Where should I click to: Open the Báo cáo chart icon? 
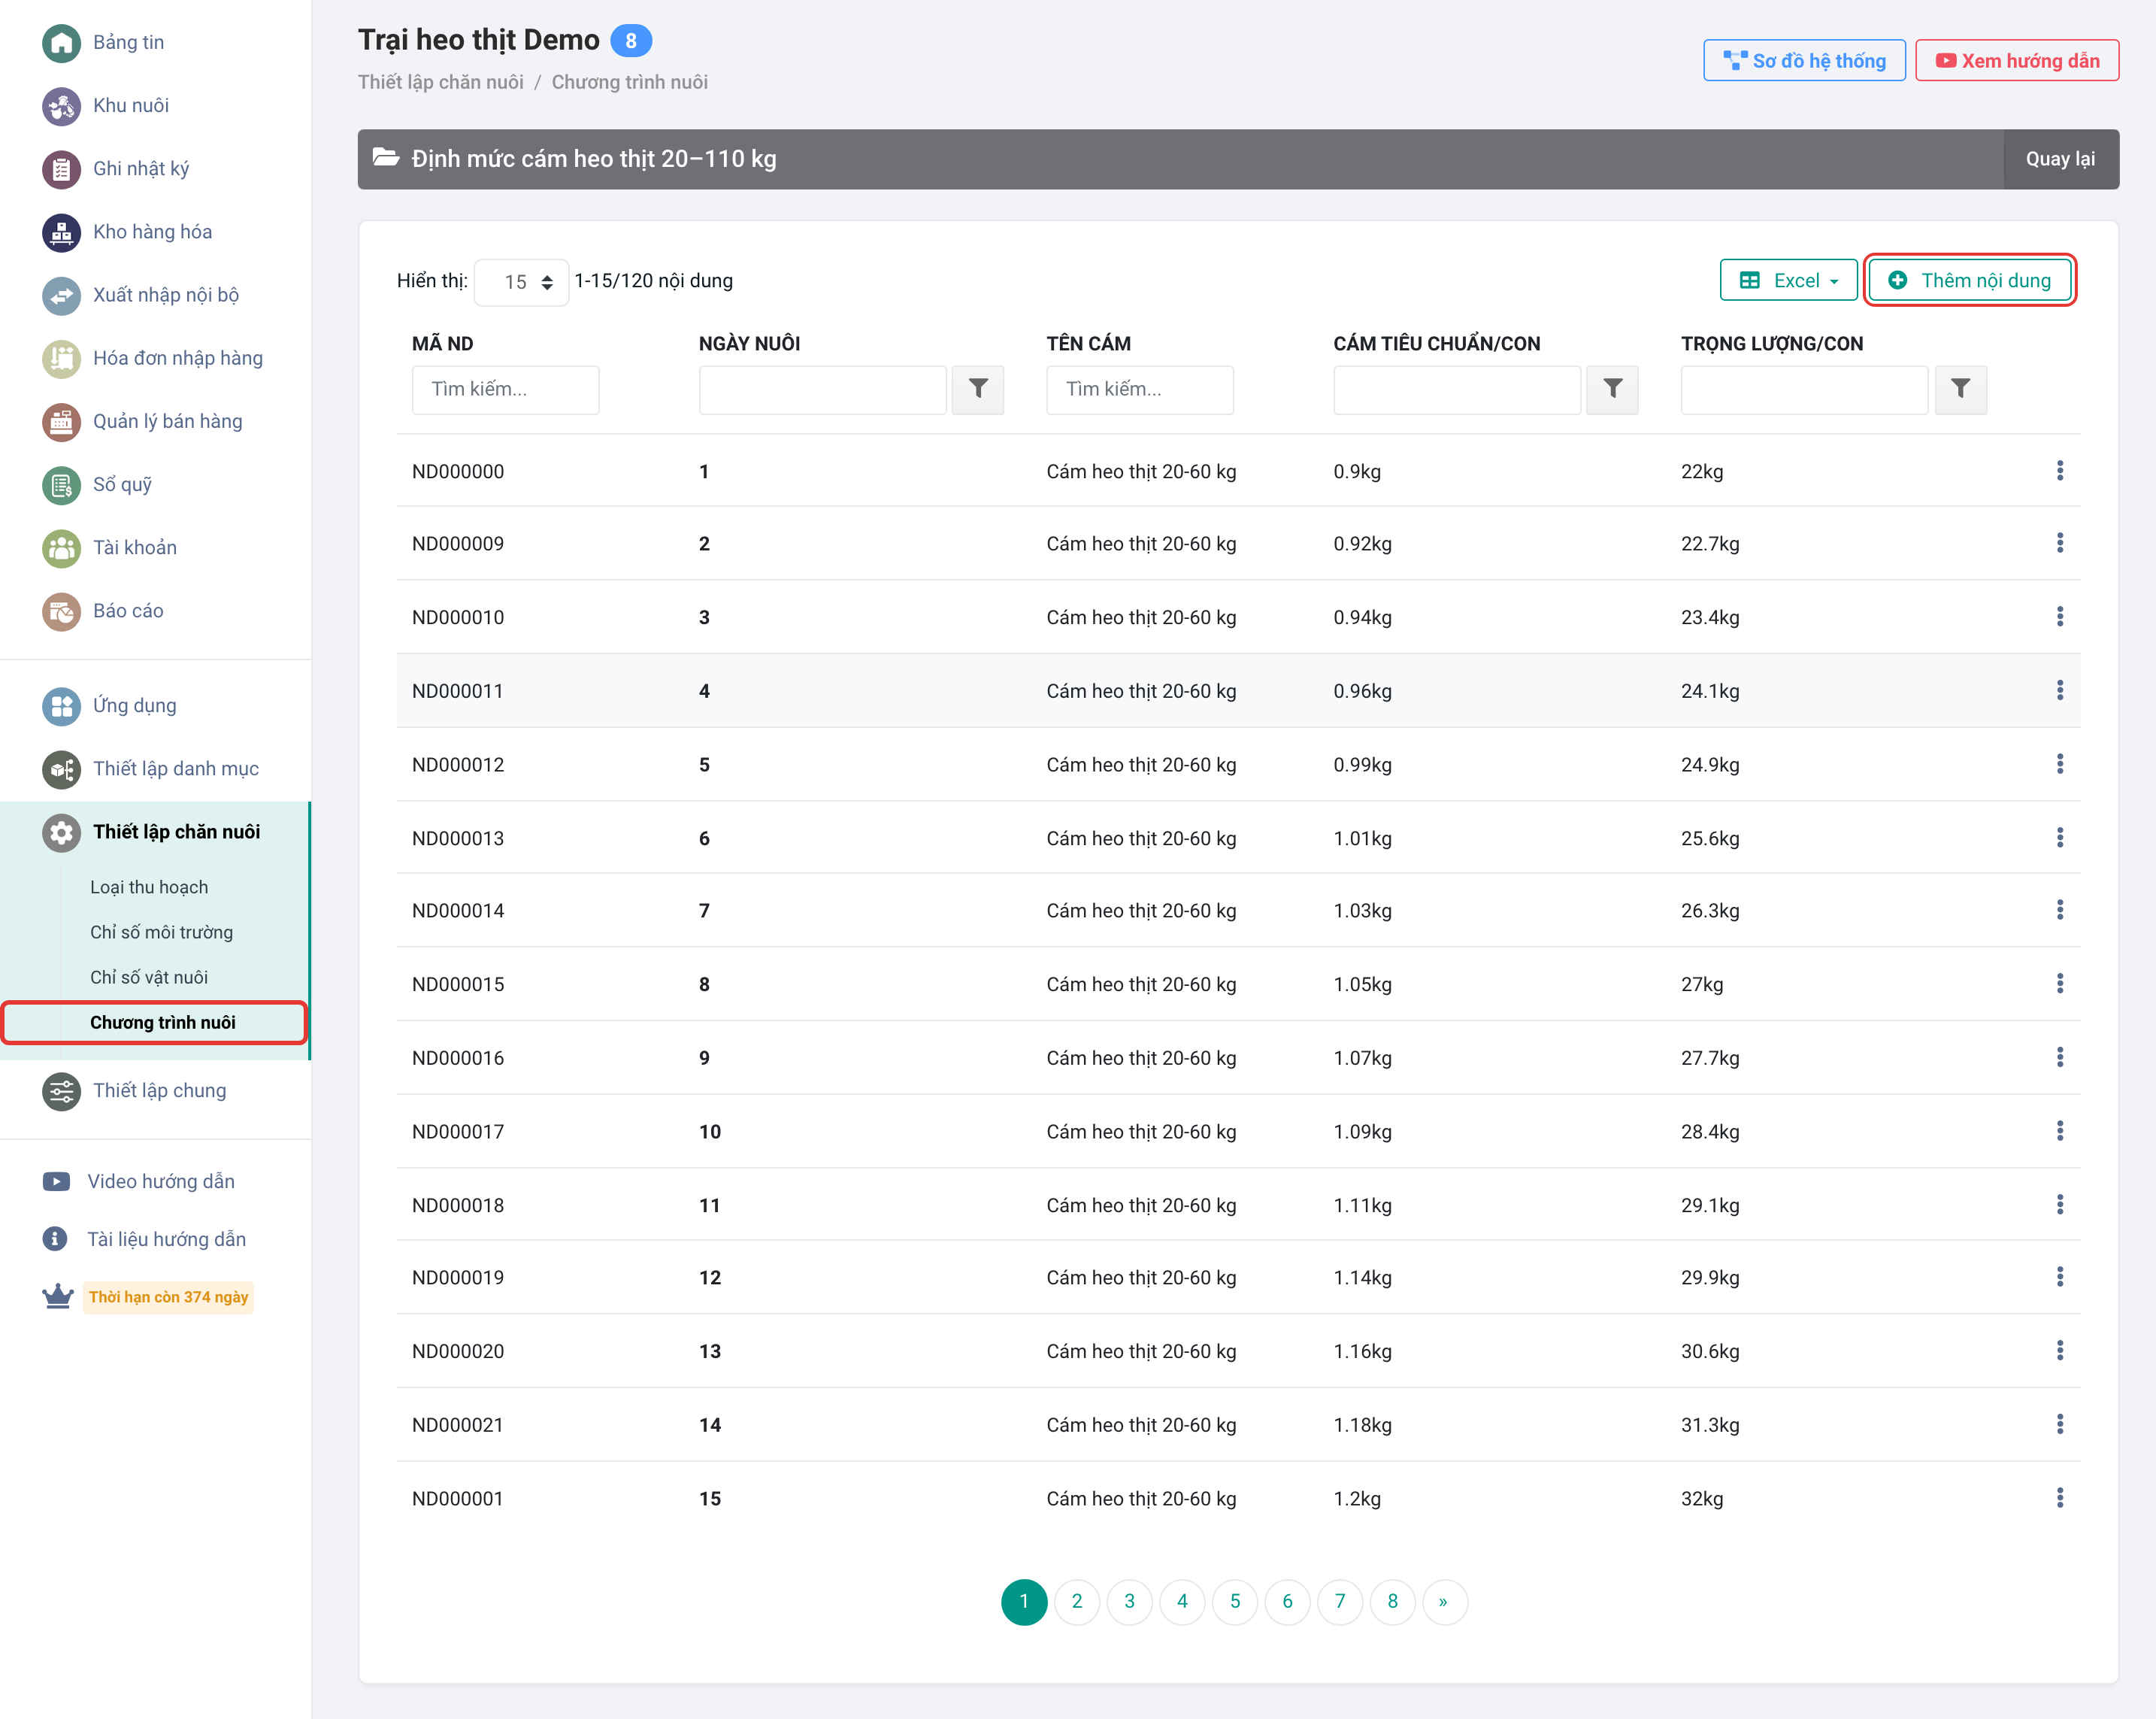[61, 611]
